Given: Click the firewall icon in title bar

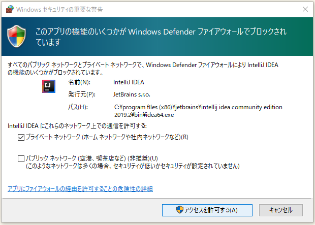Looking at the screenshot, I should click(x=10, y=9).
